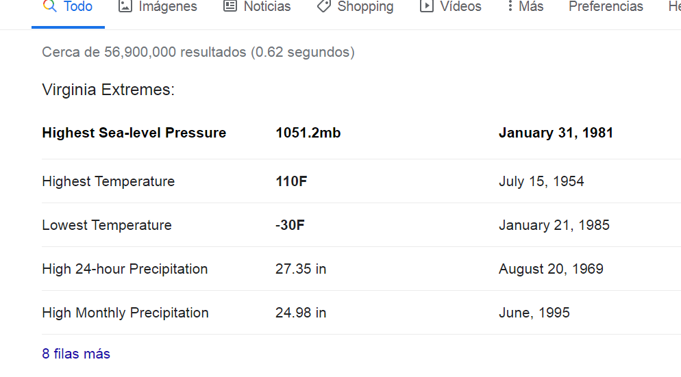681x377 pixels.
Task: Click the Noticias newspaper icon
Action: (230, 6)
